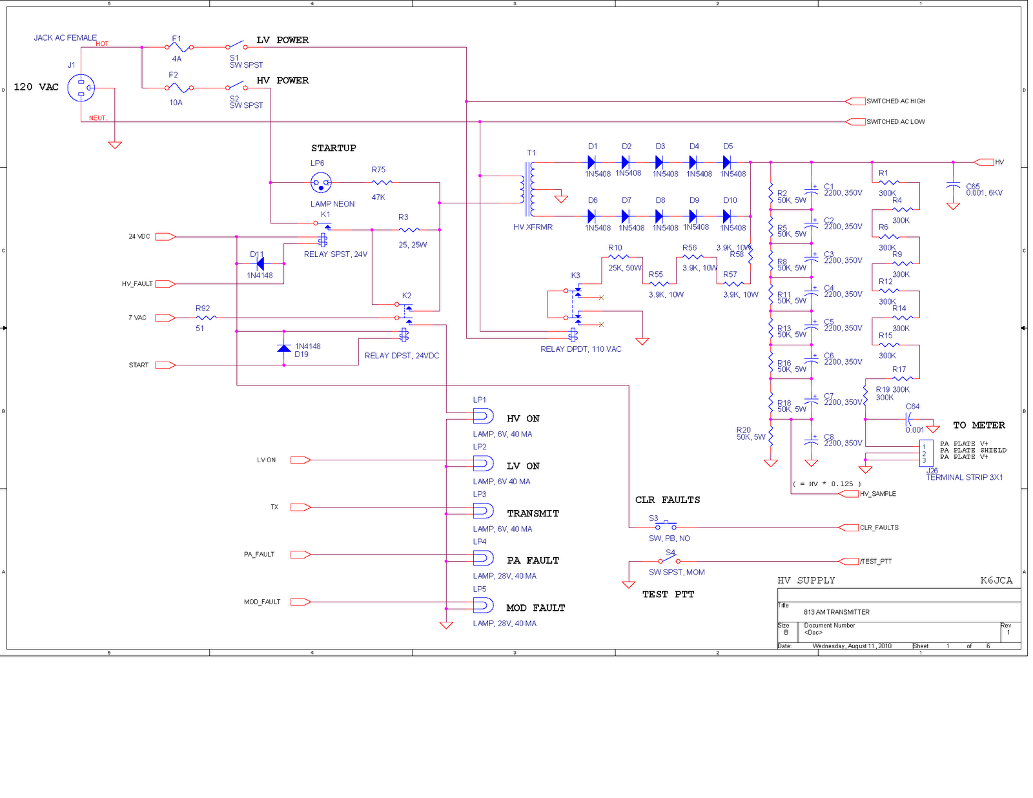Select resistor R20 50K, 5W
Viewport: 1033px width, 798px height.
tap(771, 434)
